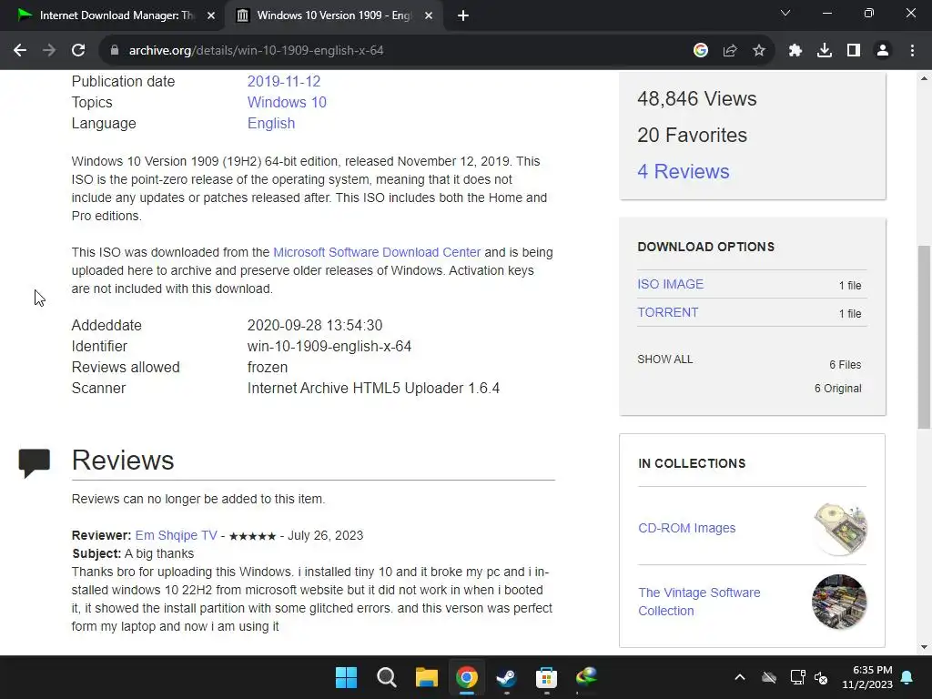Open the CD-ROM Images collection

click(x=686, y=528)
